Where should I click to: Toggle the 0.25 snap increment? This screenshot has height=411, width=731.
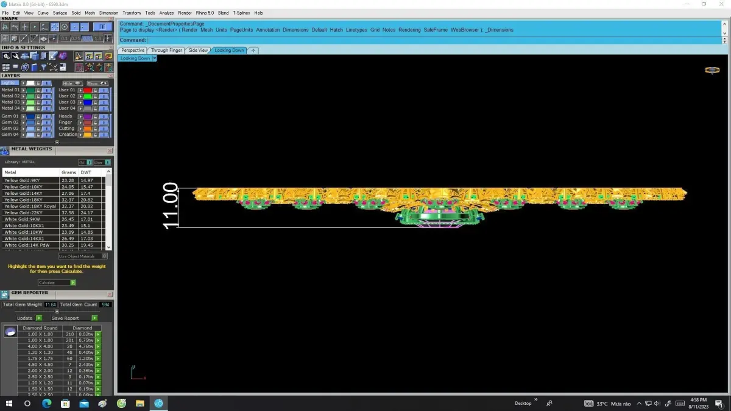[x=76, y=38]
